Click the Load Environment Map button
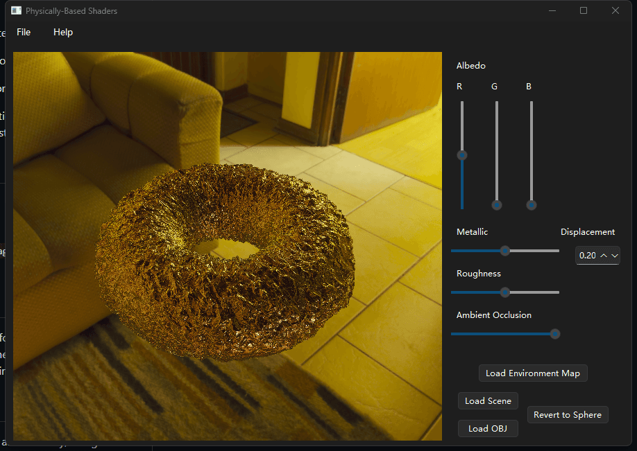This screenshot has height=451, width=637. (x=533, y=373)
